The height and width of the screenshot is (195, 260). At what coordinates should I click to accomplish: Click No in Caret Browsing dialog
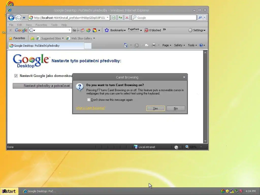coord(176,108)
